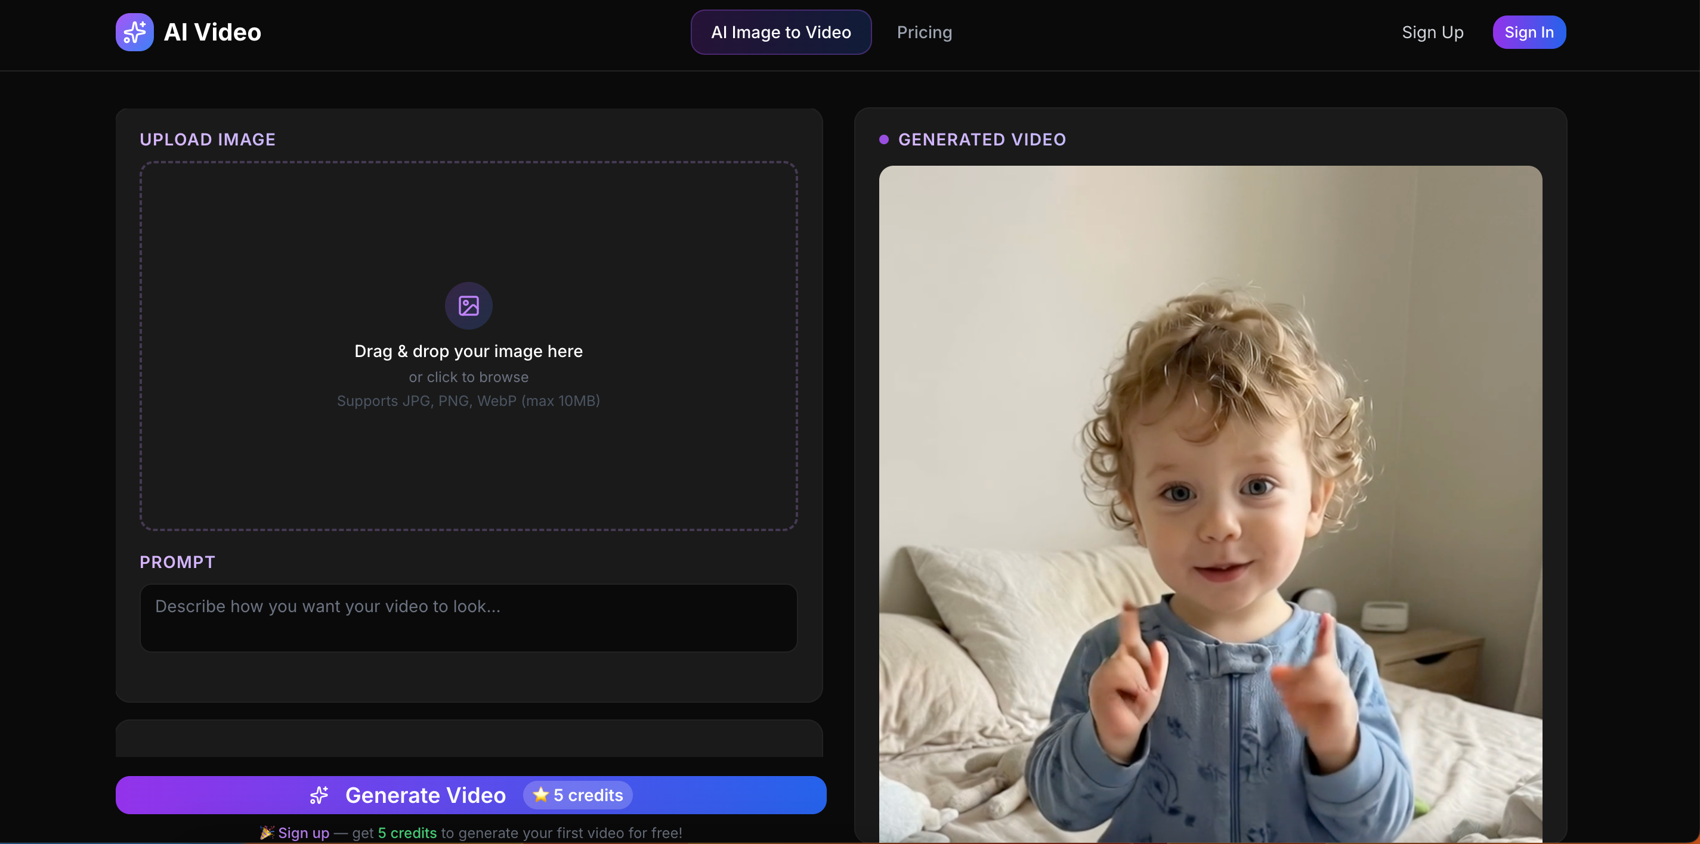Click the 'or click to browse' text
Image resolution: width=1700 pixels, height=844 pixels.
coord(469,377)
